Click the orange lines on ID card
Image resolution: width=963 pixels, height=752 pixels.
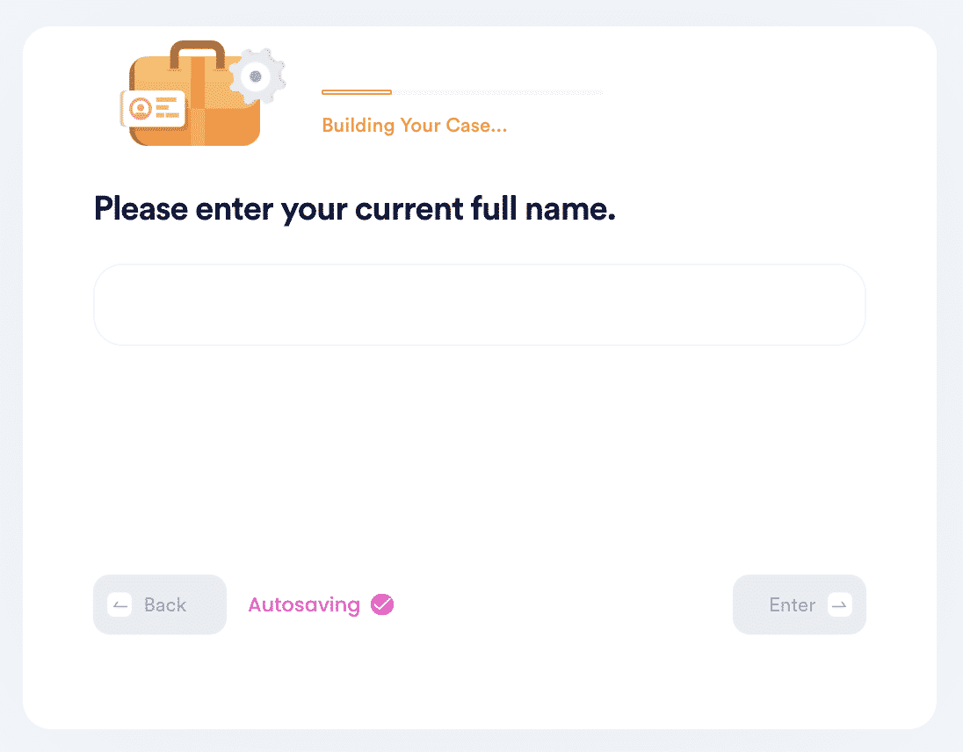(167, 107)
